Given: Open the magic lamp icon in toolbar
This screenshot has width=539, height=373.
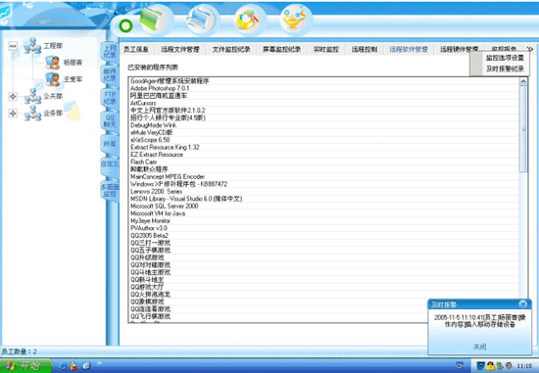Looking at the screenshot, I should point(293,20).
